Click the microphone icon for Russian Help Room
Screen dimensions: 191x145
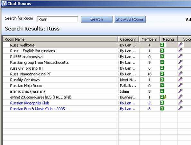click(x=180, y=85)
